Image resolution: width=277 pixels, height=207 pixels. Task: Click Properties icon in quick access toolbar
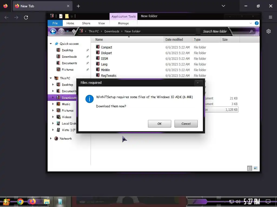(x=61, y=16)
